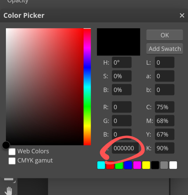188x195 pixels.
Task: Click the Hue H input field
Action: coord(122,62)
